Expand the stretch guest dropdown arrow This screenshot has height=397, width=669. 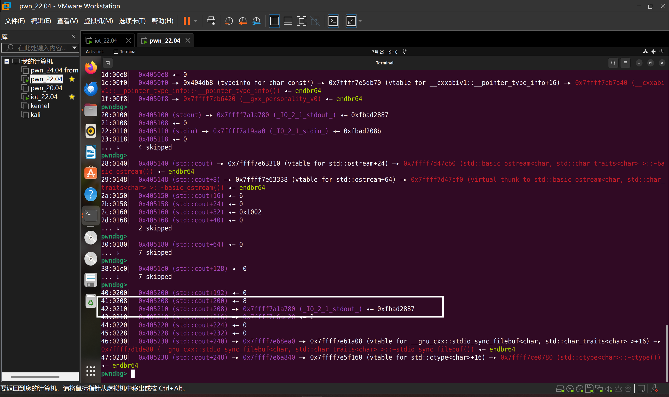click(x=360, y=21)
